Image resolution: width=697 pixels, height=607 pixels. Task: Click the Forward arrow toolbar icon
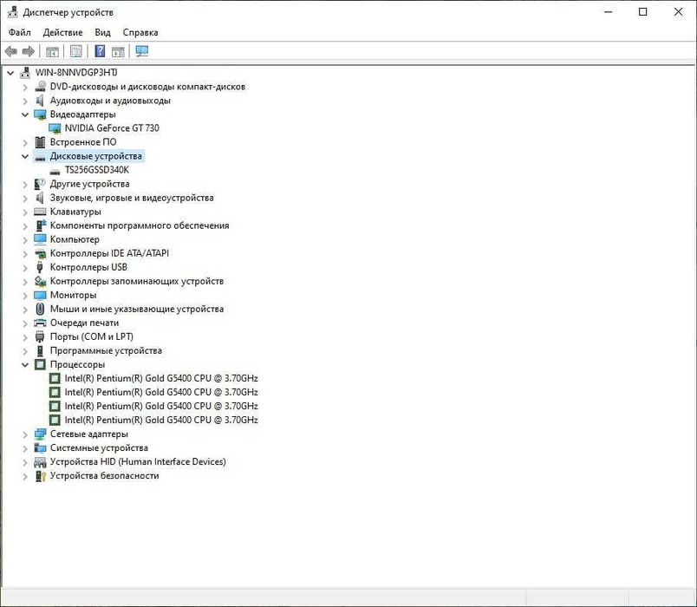coord(28,51)
